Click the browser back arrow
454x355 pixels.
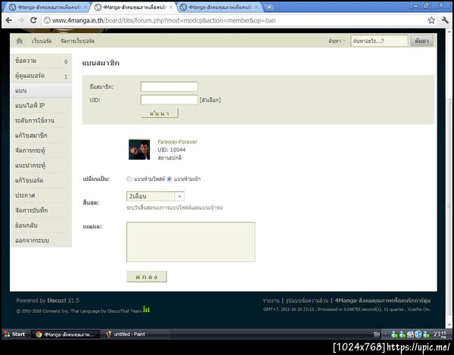[9, 20]
